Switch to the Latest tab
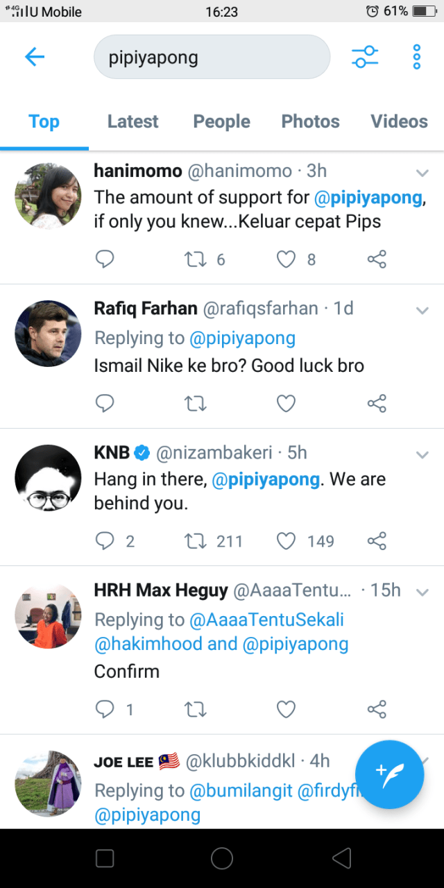 pos(133,121)
